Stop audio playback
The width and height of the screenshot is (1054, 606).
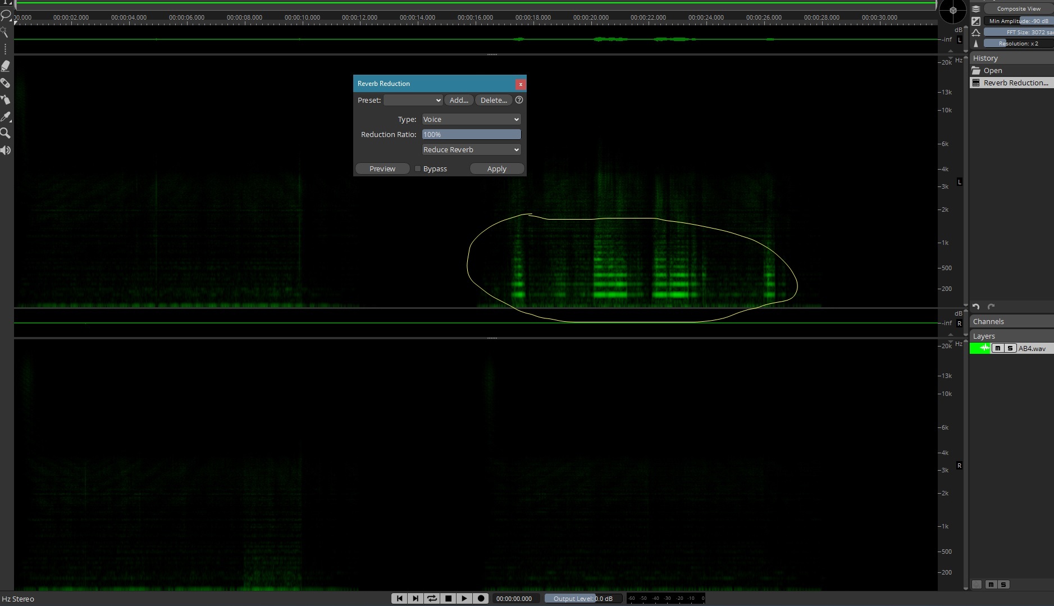point(448,599)
